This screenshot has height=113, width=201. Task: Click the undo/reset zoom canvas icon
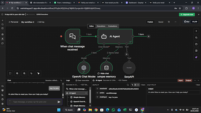coord(31,73)
